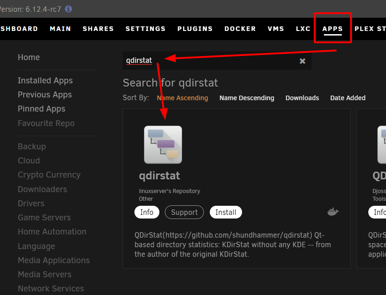Select the Game Servers category
This screenshot has width=386, height=295.
pyautogui.click(x=45, y=218)
